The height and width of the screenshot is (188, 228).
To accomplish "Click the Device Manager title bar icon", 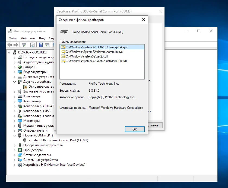I will pos(10,31).
